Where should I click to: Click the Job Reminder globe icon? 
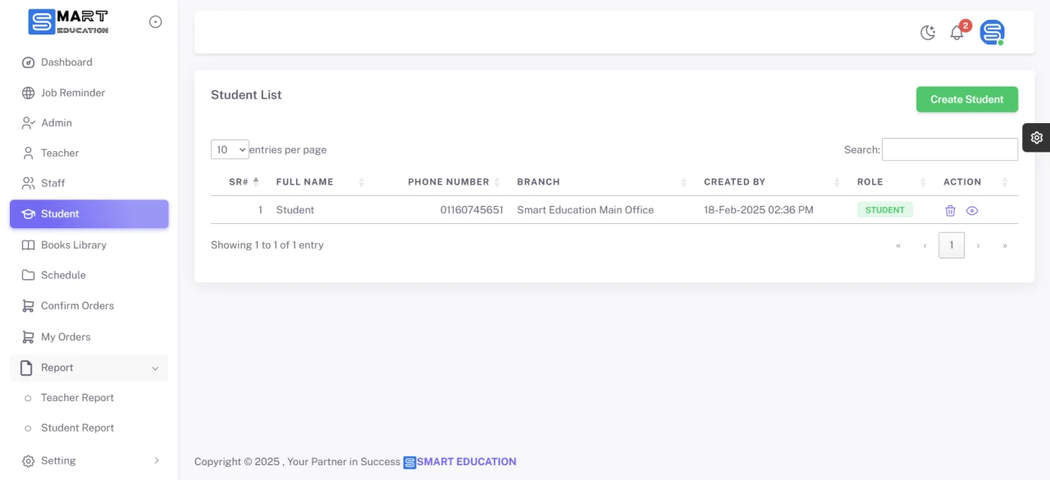[x=28, y=93]
